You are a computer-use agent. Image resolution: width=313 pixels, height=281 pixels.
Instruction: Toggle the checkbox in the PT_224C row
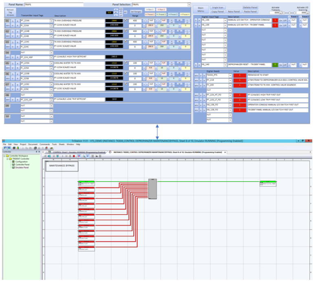click(126, 42)
